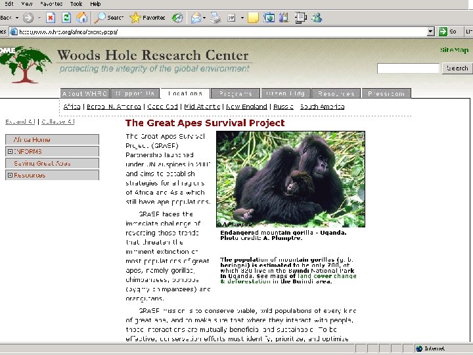Click the History toolbar icon
473x355 pixels.
[178, 17]
